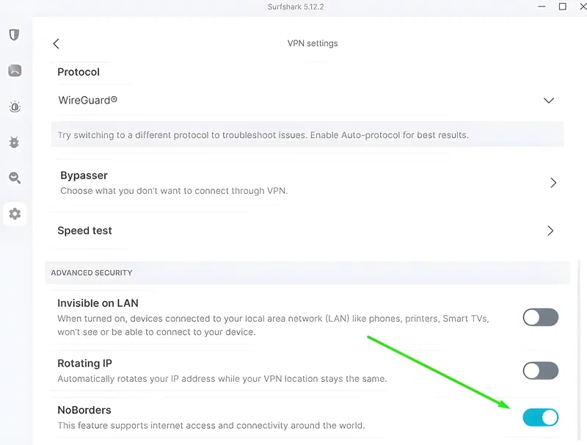This screenshot has width=587, height=445.
Task: Click the vertical scrollbar on right edge
Action: 579,348
